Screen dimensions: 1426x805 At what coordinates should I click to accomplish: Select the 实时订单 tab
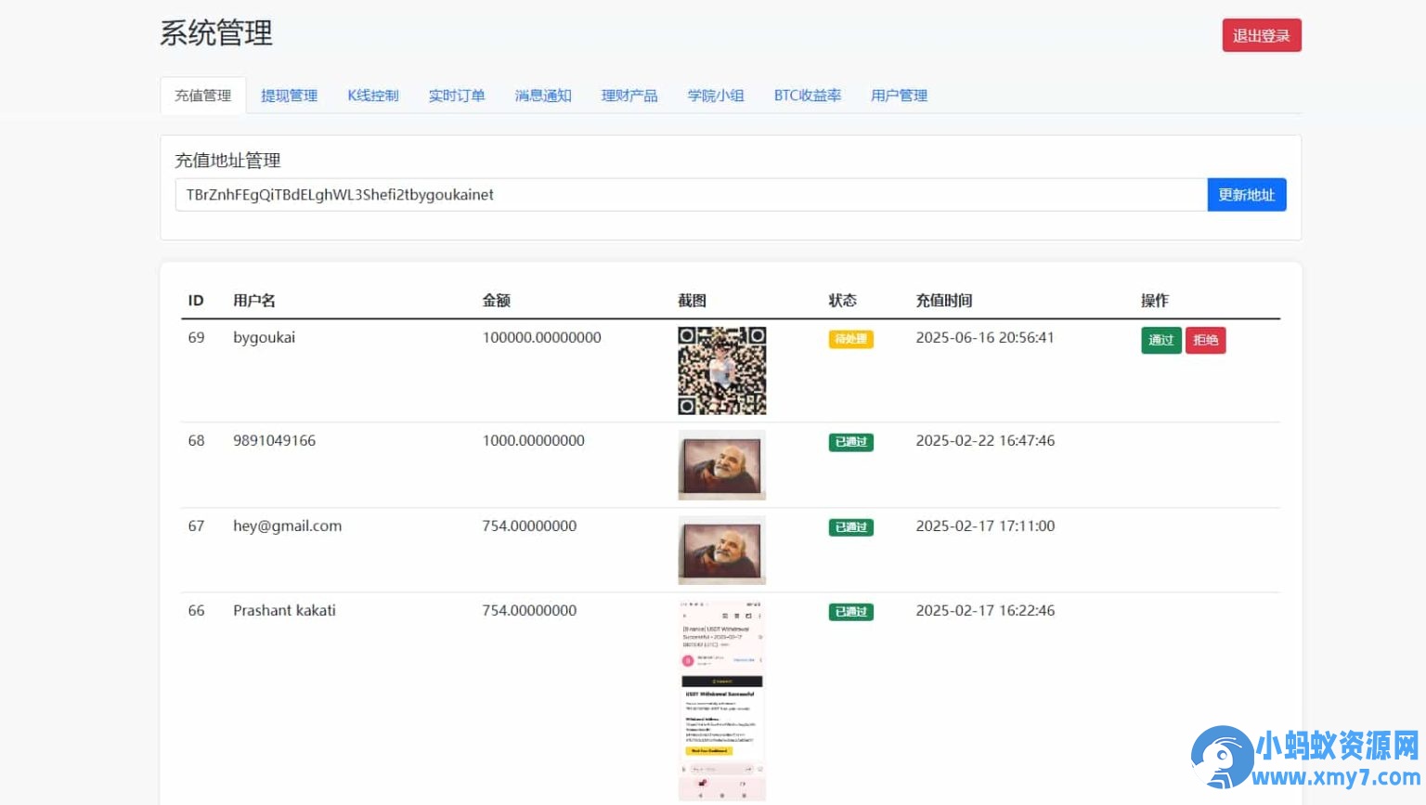tap(456, 95)
